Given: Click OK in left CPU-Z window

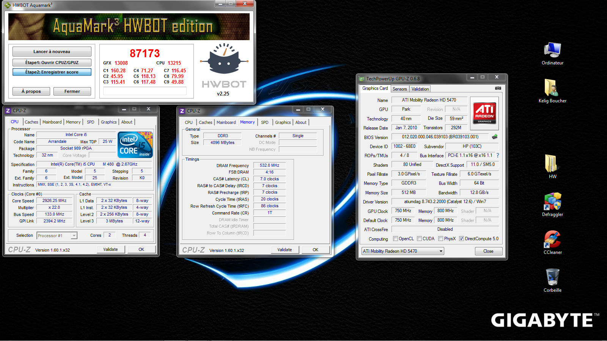Looking at the screenshot, I should click(141, 249).
